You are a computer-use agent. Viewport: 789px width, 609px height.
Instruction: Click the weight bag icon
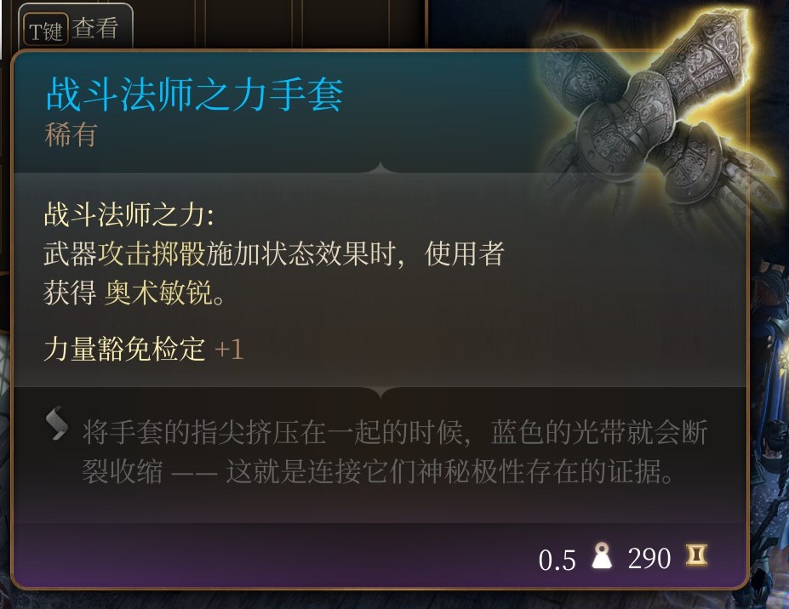(602, 555)
